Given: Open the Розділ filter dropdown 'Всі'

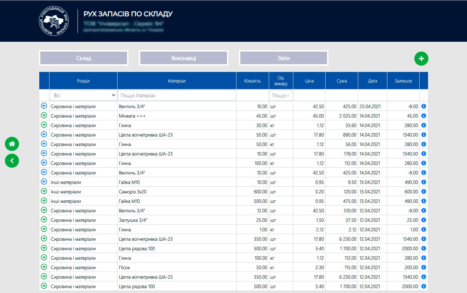Looking at the screenshot, I should point(83,95).
